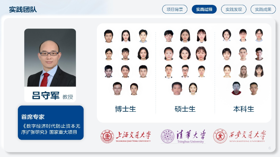Select the first portrait in the 博士生 group
The image size is (280, 157).
click(x=109, y=36)
